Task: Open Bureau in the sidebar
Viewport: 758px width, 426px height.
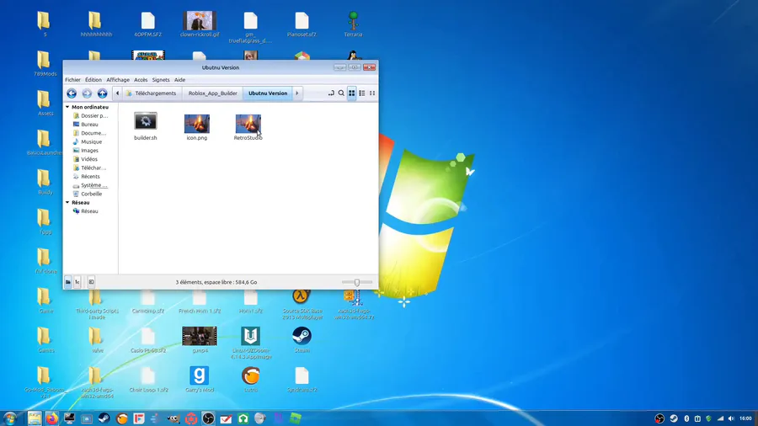Action: click(86, 125)
